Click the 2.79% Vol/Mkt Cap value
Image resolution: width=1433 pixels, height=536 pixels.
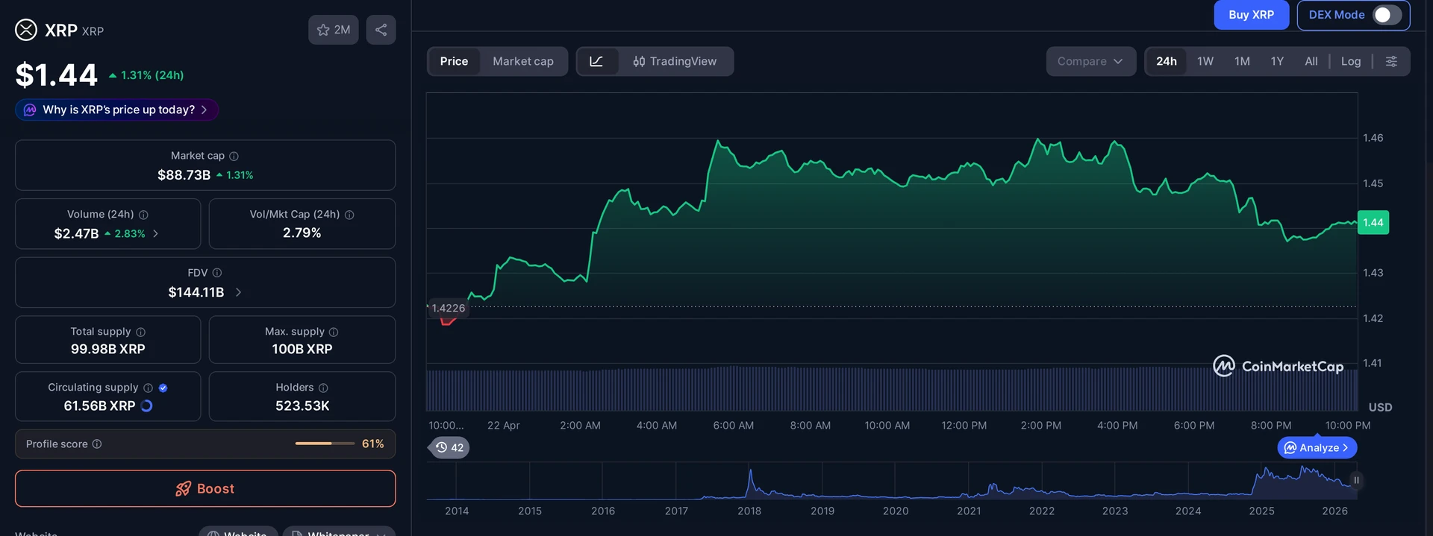pos(302,233)
